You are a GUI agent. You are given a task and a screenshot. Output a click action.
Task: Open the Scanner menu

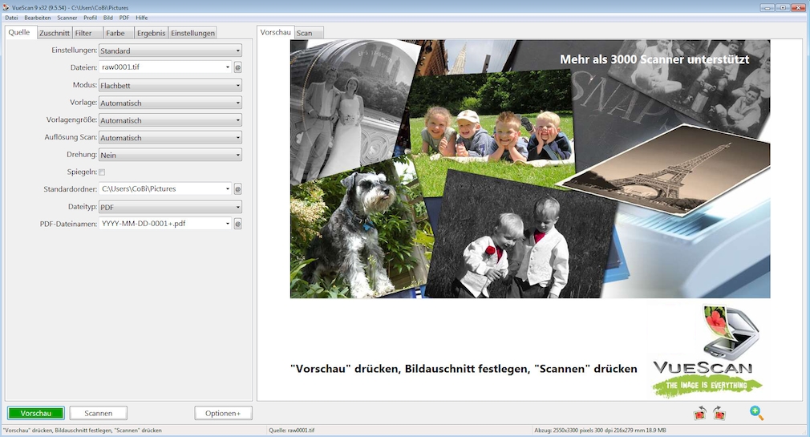pos(67,17)
